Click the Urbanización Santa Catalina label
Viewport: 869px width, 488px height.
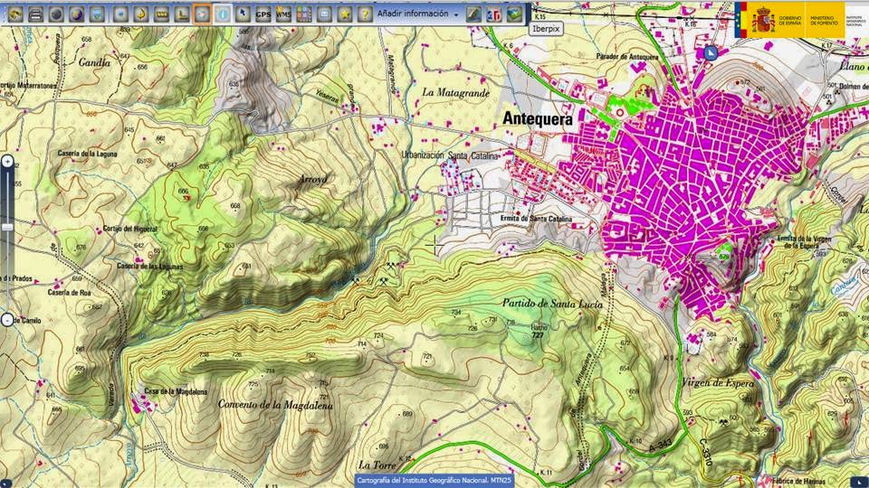(450, 155)
